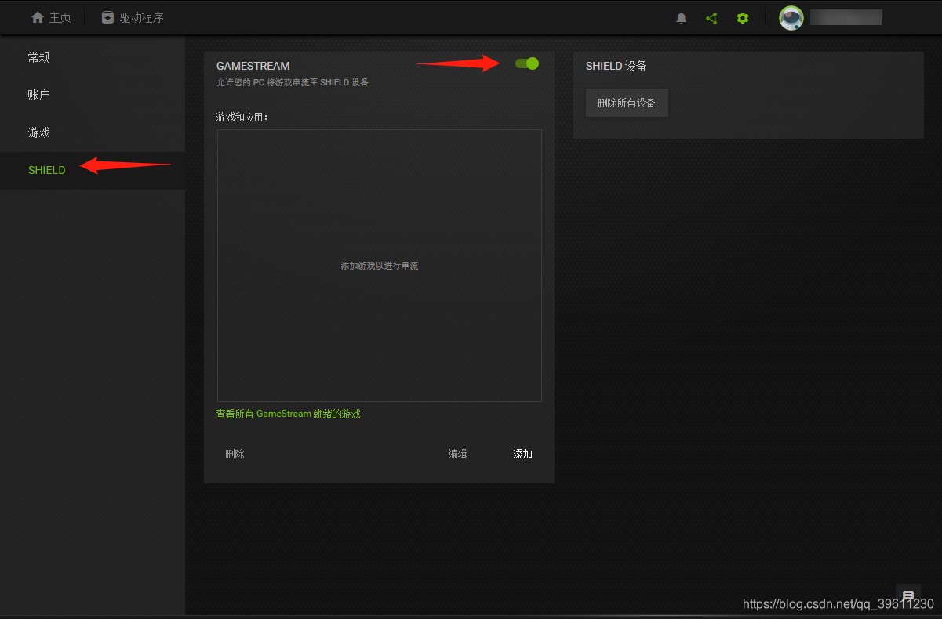Click the feedback icon at bottom right
This screenshot has width=942, height=619.
(908, 595)
